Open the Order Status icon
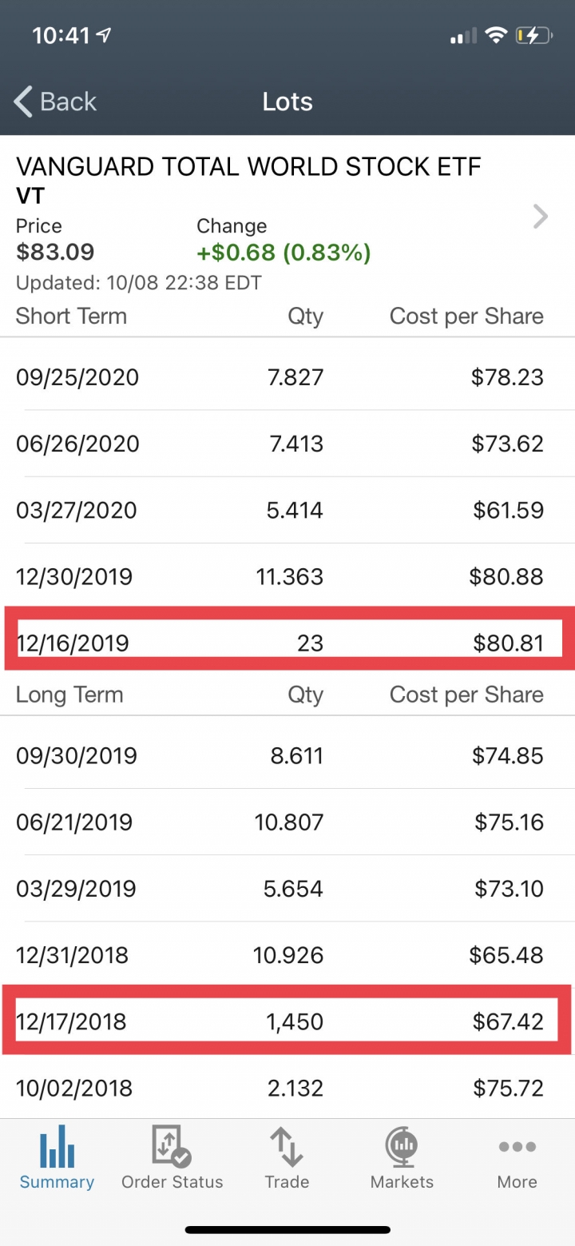Viewport: 575px width, 1246px height. coord(172,1146)
